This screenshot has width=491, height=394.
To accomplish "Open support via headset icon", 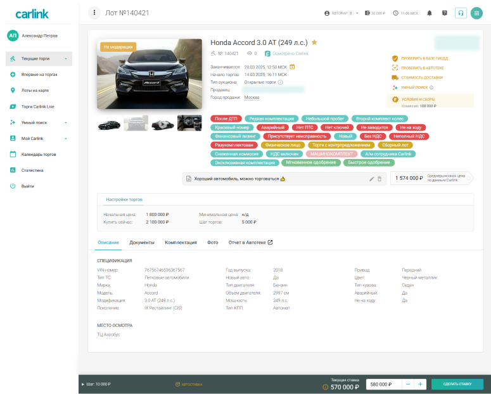I will point(461,13).
